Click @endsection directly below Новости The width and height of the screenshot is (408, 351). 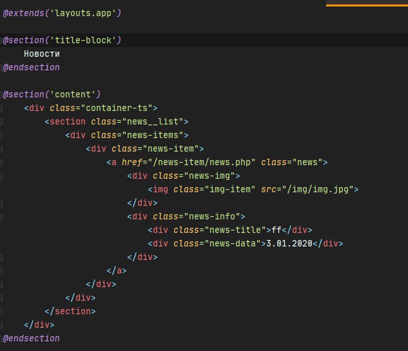pos(31,67)
